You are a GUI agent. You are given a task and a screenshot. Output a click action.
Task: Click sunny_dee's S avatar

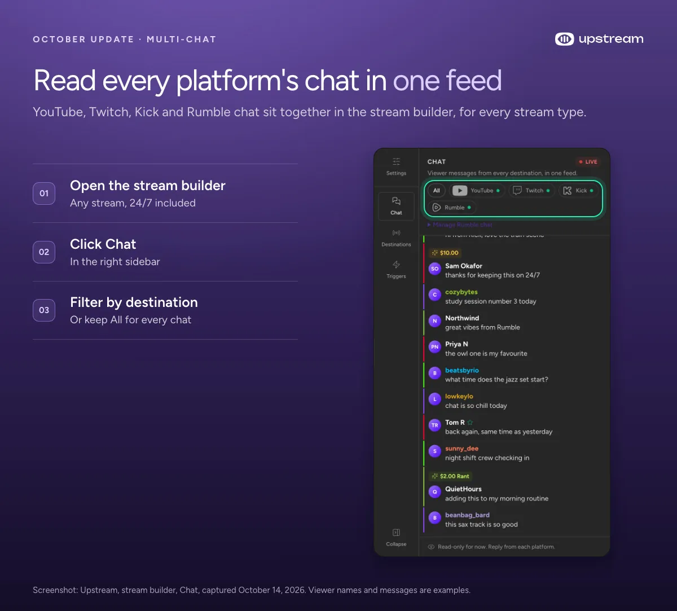434,451
